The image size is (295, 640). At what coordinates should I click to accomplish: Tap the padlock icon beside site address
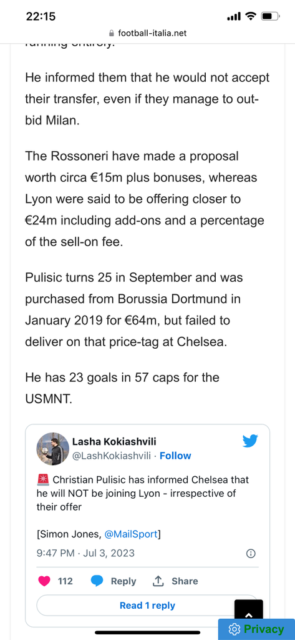pyautogui.click(x=112, y=33)
